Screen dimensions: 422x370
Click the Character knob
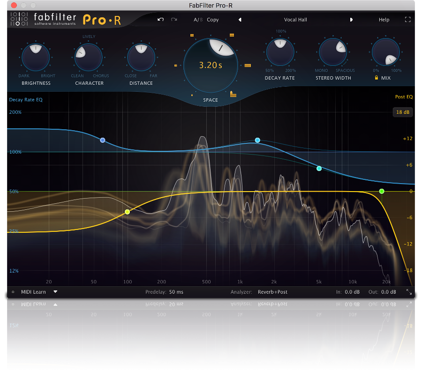tap(89, 57)
